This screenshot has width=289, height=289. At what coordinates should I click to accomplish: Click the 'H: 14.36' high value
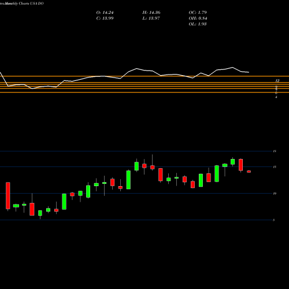pyautogui.click(x=151, y=13)
